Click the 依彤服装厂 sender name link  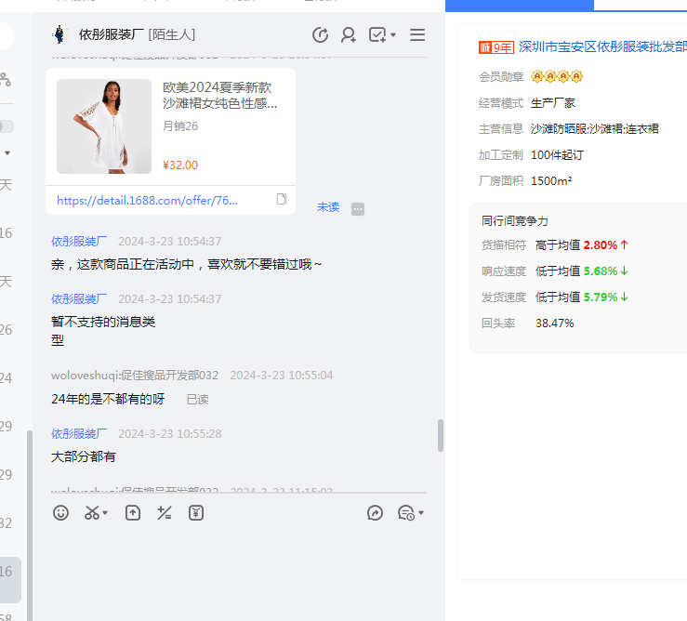[79, 242]
